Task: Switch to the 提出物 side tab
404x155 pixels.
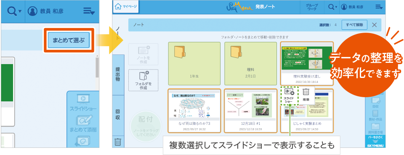Action: [x=117, y=75]
